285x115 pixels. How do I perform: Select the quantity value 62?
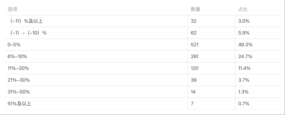click(194, 33)
